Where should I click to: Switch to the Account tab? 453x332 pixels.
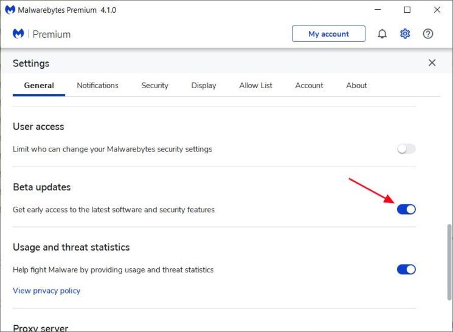(309, 86)
